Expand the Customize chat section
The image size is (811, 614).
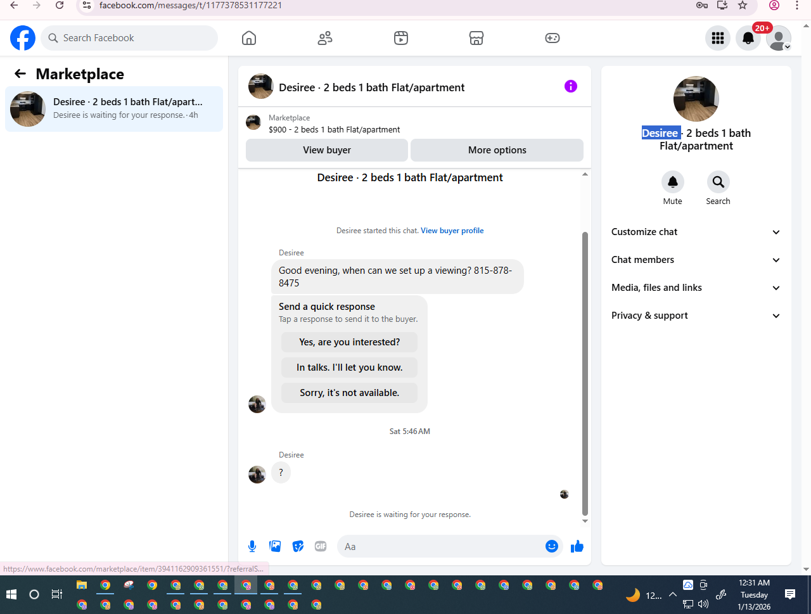(696, 232)
